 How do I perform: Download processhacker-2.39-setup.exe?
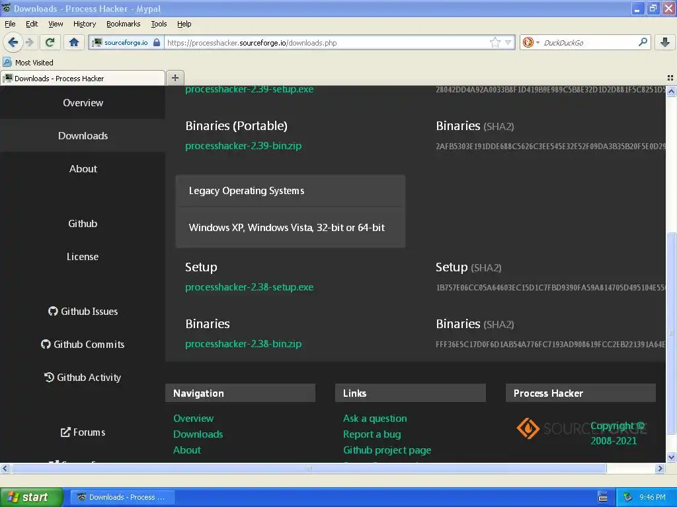point(249,90)
